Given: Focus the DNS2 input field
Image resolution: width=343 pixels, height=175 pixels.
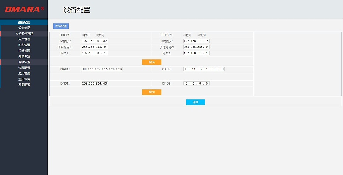Looking at the screenshot, I should pos(196,83).
